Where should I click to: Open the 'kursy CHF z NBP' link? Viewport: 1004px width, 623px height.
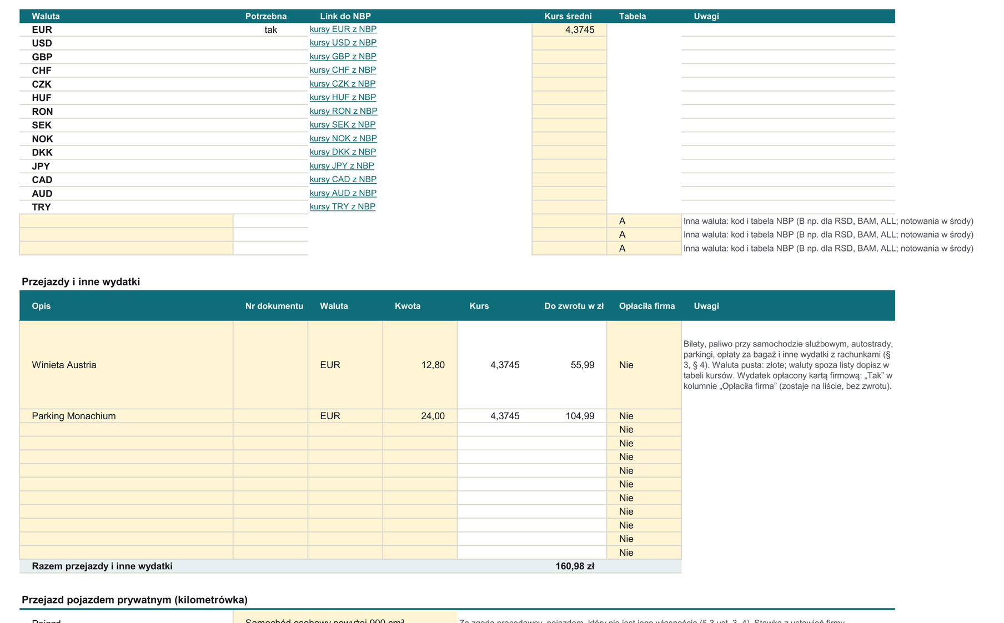click(343, 70)
